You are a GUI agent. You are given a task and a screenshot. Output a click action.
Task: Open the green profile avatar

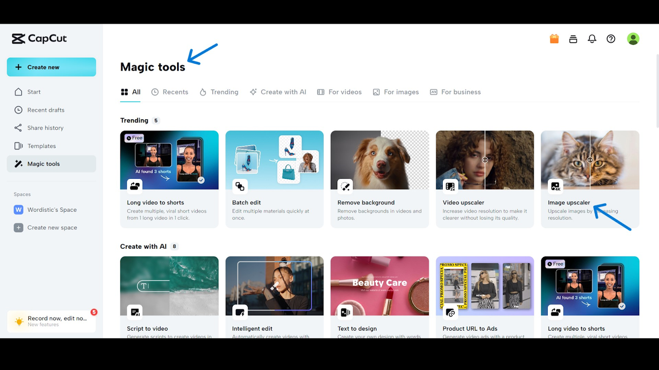[633, 39]
